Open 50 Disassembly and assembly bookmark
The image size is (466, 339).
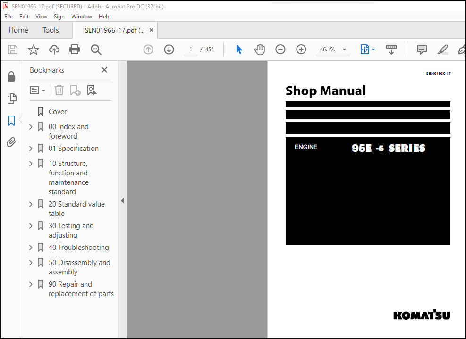[x=79, y=267]
